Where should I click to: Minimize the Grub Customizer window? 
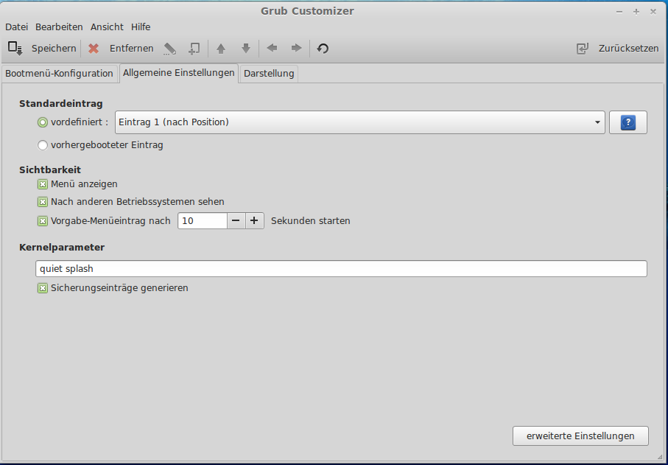tap(619, 12)
